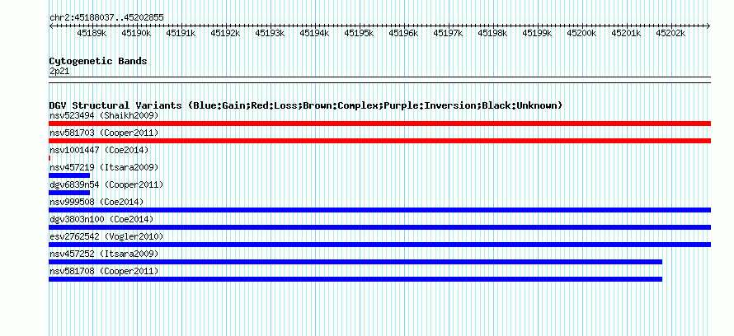
Task: Click the 45200k ruler tick label
Action: (x=582, y=33)
